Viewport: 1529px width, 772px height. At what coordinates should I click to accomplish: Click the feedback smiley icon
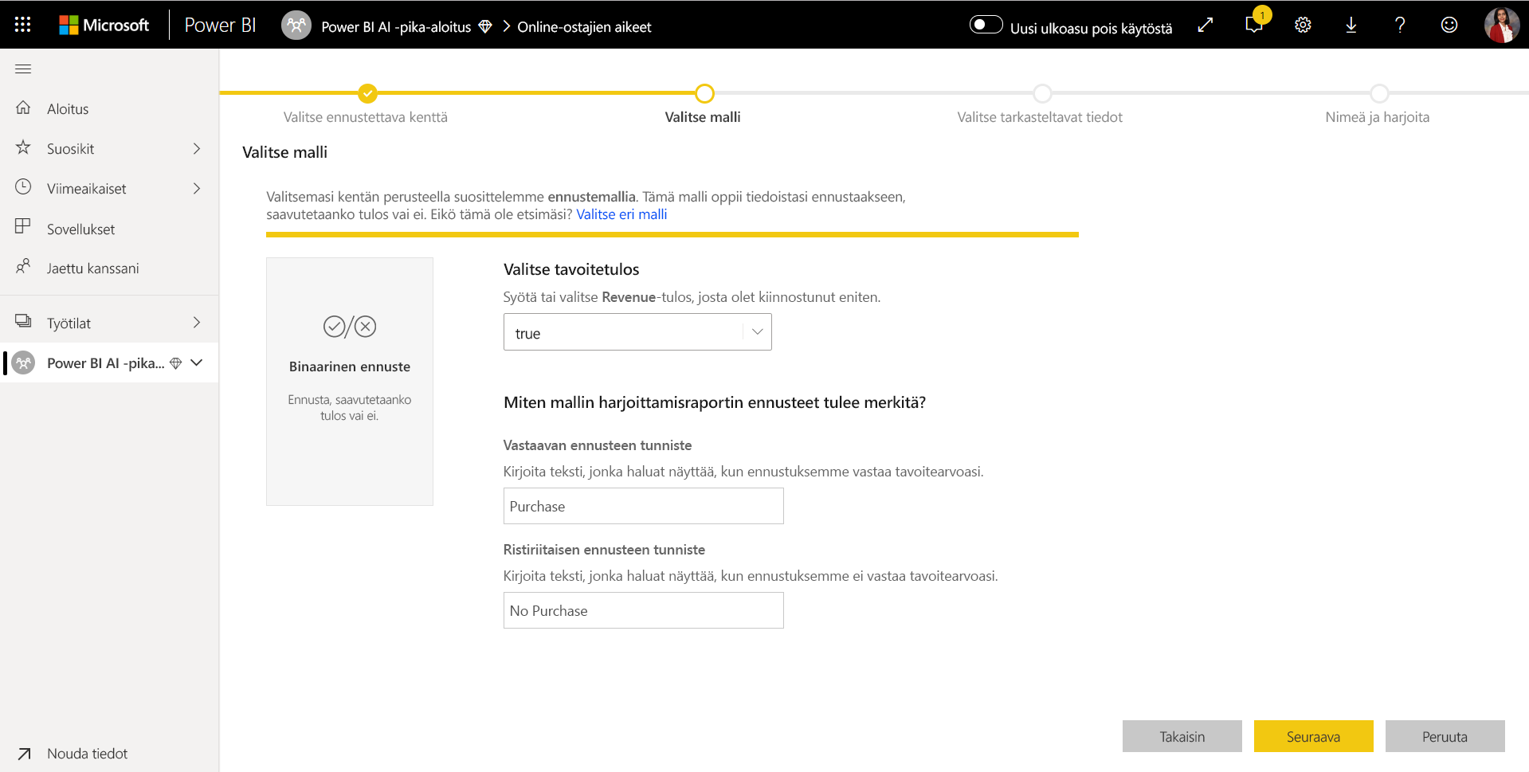point(1449,25)
